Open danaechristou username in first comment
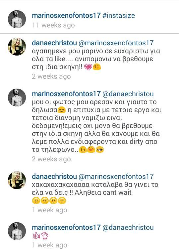179x249 pixels. [54, 43]
